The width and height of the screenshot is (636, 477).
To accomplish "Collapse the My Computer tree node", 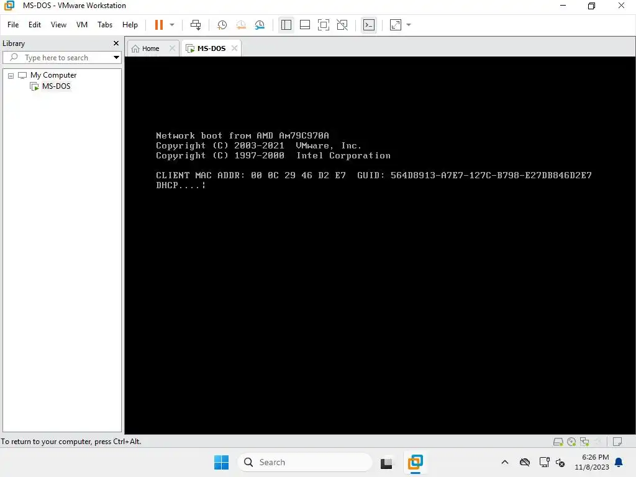I will click(11, 76).
